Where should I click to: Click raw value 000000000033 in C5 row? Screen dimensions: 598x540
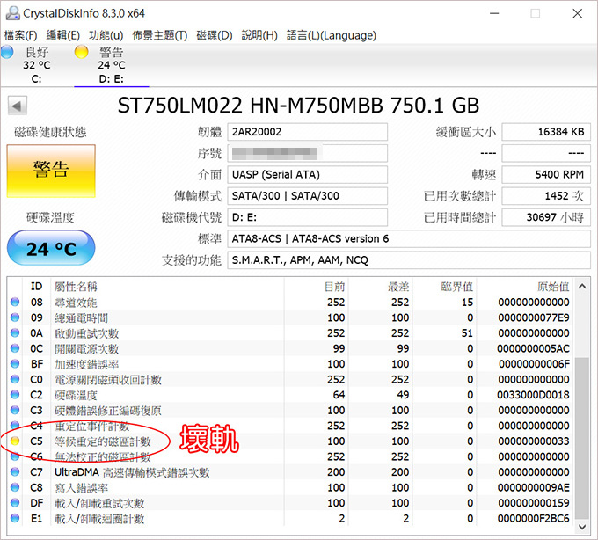click(x=534, y=441)
